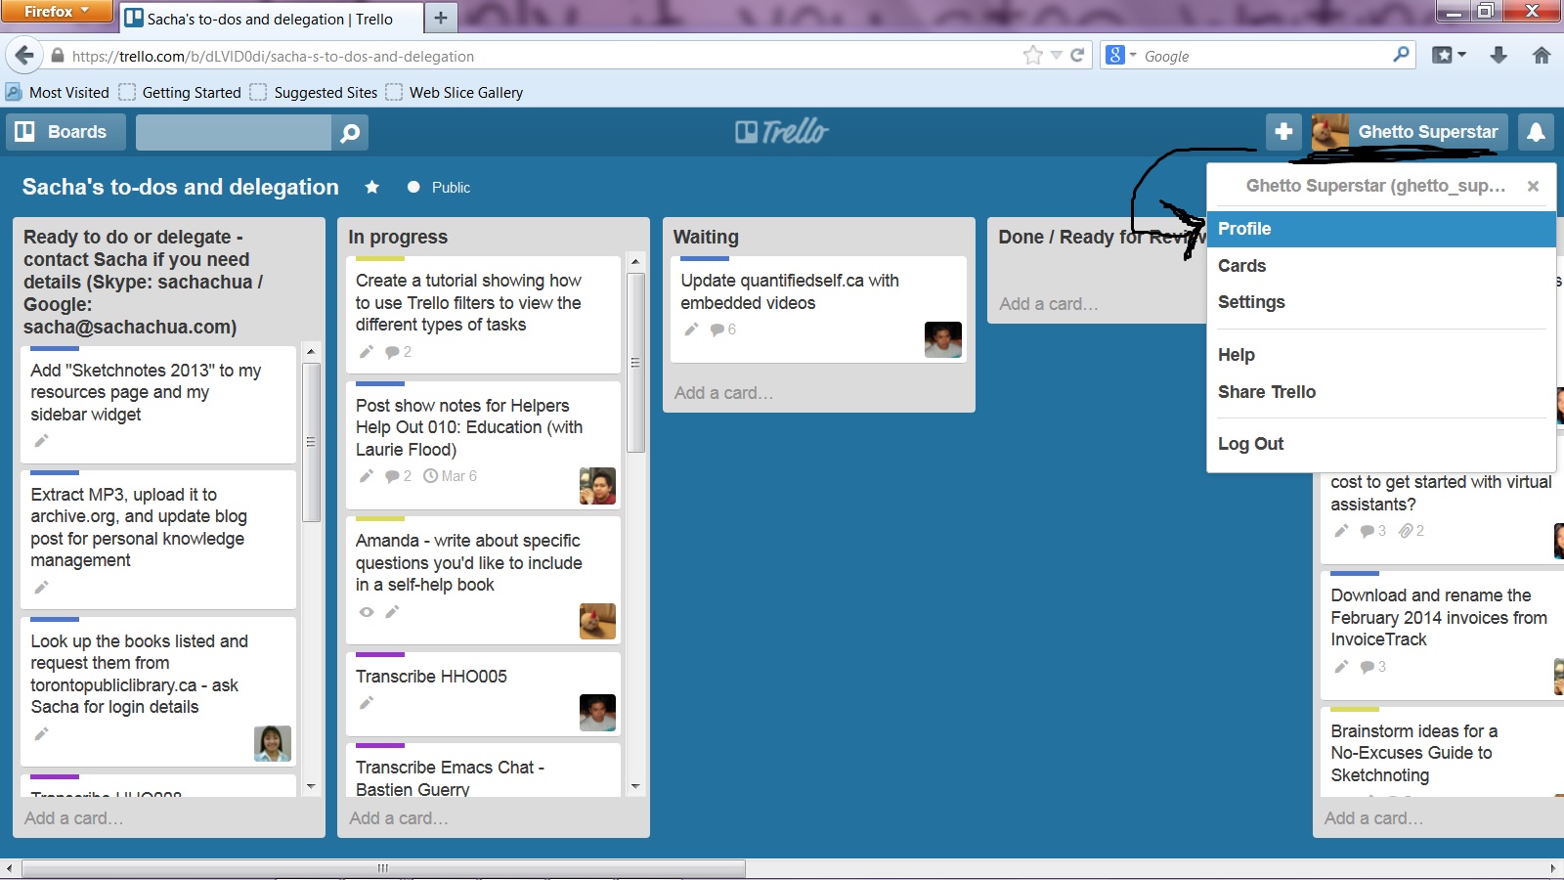Click the yellow label on the tutorial card
Screen dimensions: 1564x880
[x=380, y=259]
